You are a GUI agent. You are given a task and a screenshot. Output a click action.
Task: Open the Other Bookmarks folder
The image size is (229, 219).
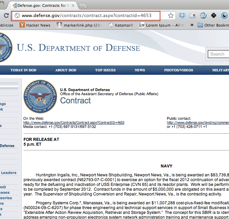point(213,25)
